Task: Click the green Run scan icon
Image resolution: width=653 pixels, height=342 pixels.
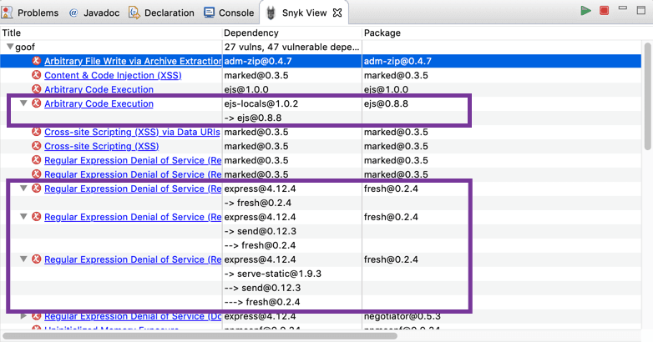Action: (585, 11)
